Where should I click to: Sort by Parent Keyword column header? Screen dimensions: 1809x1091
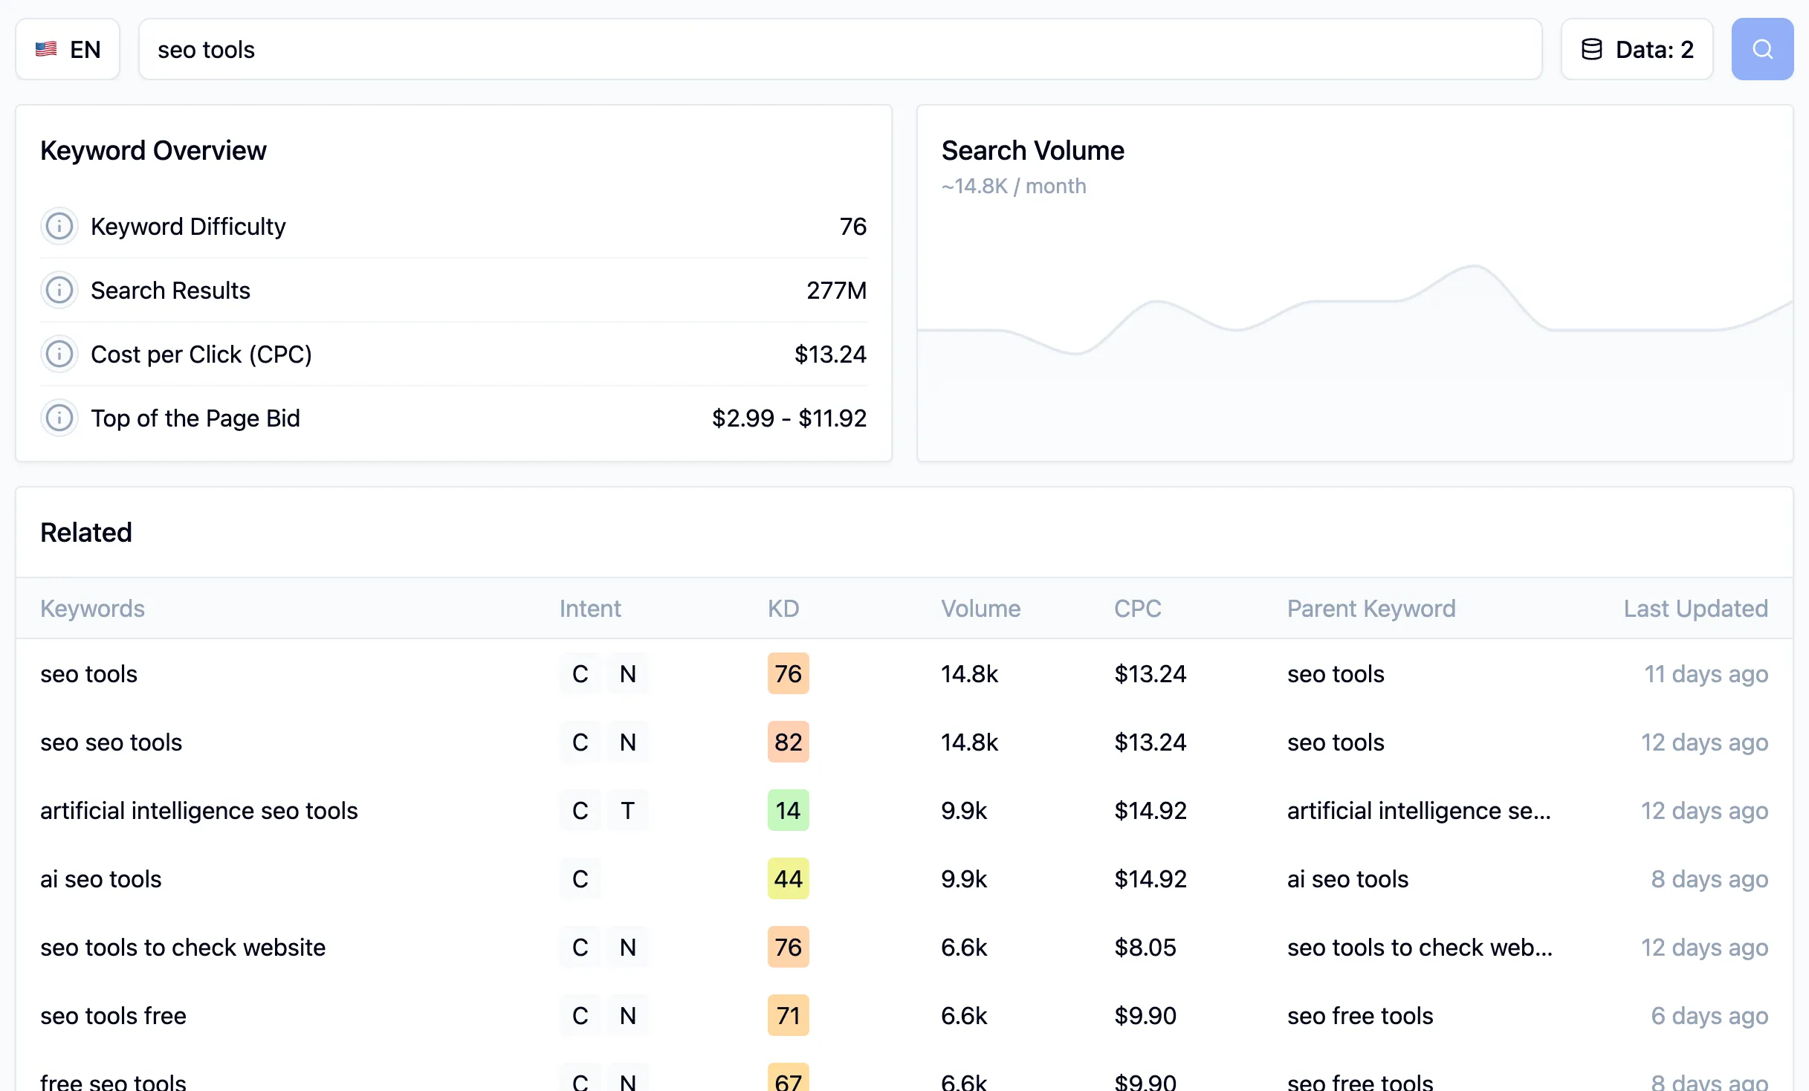pos(1371,609)
